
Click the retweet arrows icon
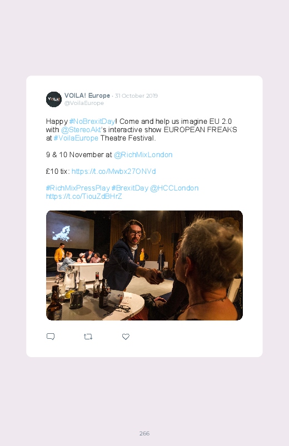(x=88, y=337)
